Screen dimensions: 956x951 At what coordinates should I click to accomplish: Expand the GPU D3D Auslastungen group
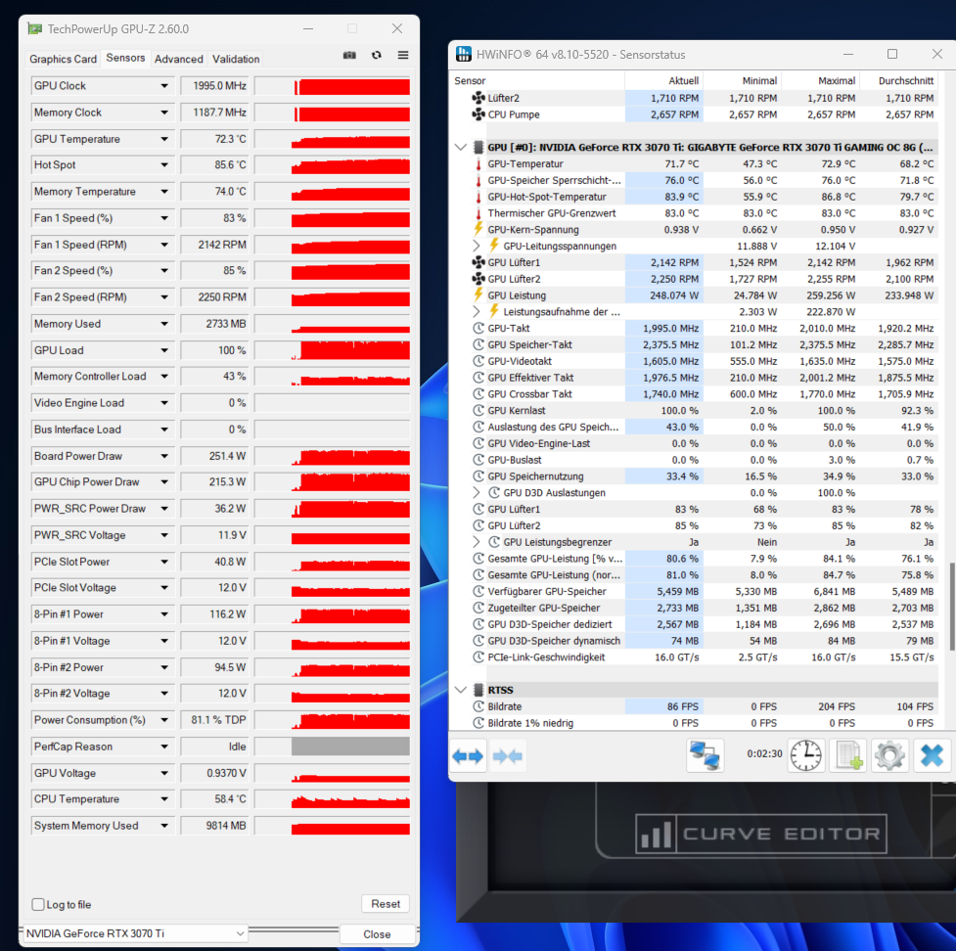click(477, 492)
